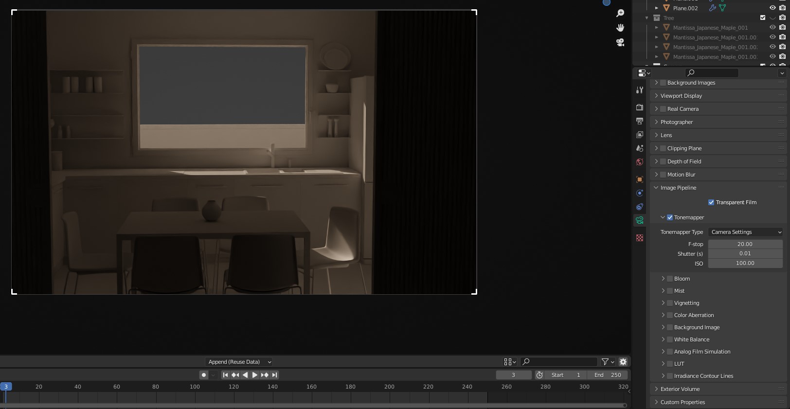This screenshot has width=790, height=409.
Task: Jump to the first frame
Action: point(225,375)
